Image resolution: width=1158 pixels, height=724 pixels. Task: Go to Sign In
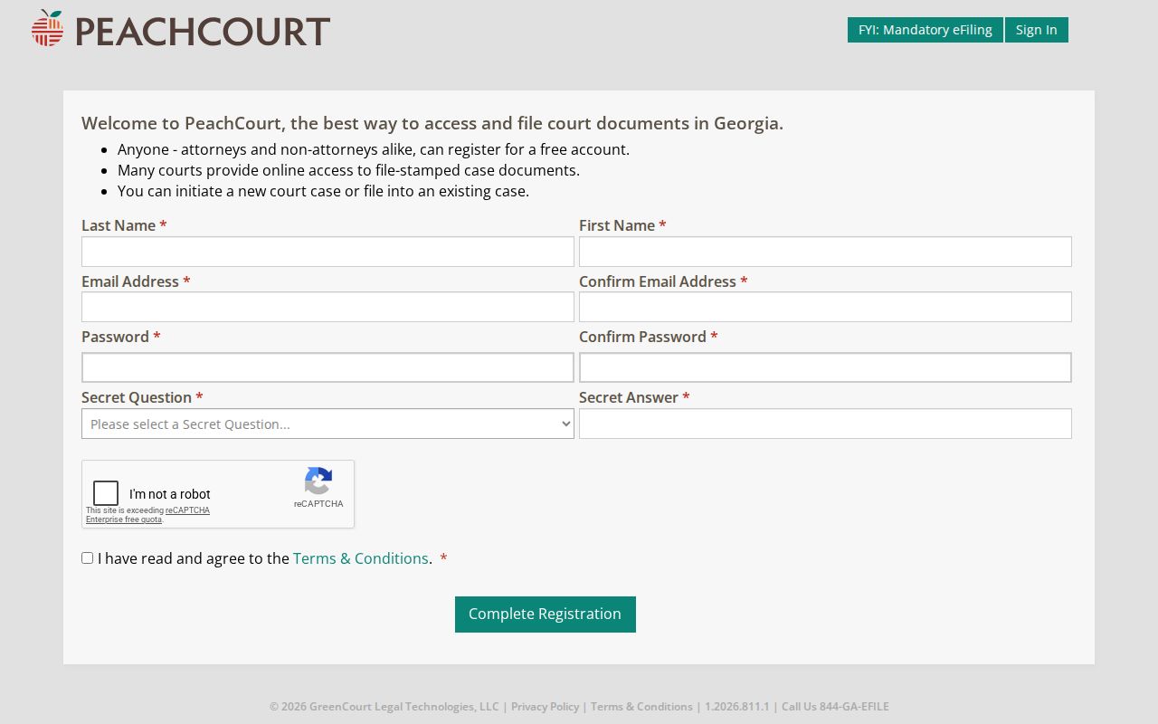click(x=1037, y=30)
